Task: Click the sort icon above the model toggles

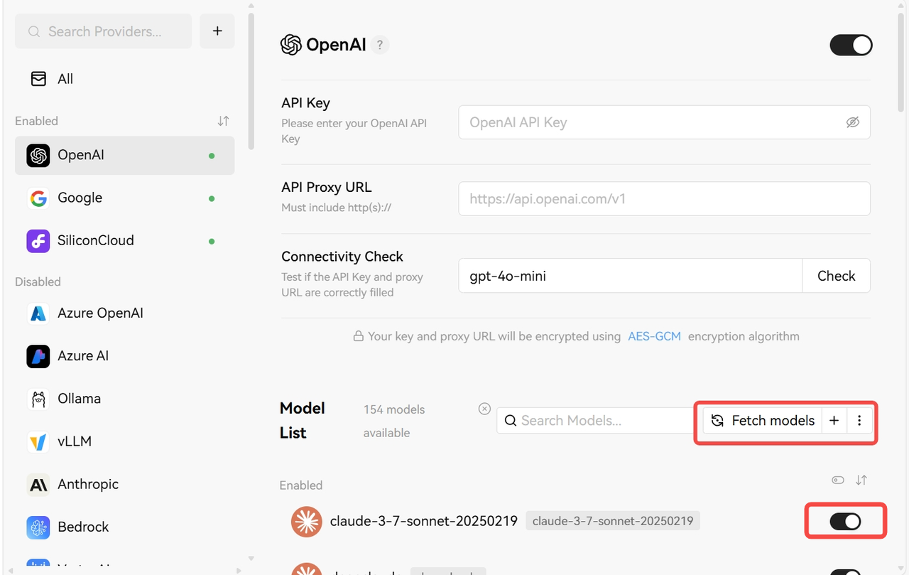Action: coord(861,480)
